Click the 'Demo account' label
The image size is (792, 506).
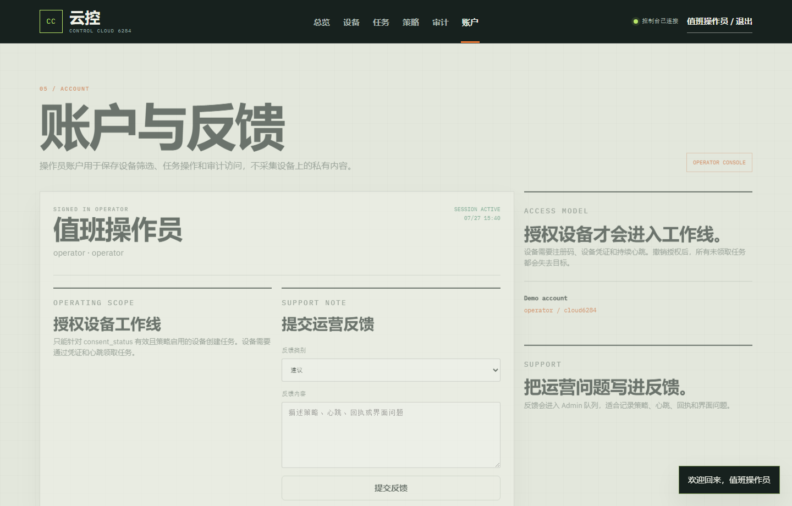(546, 298)
